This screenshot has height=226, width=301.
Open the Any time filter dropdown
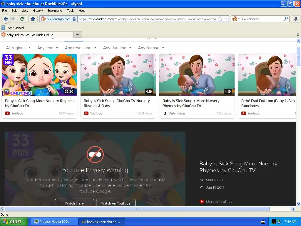click(48, 48)
